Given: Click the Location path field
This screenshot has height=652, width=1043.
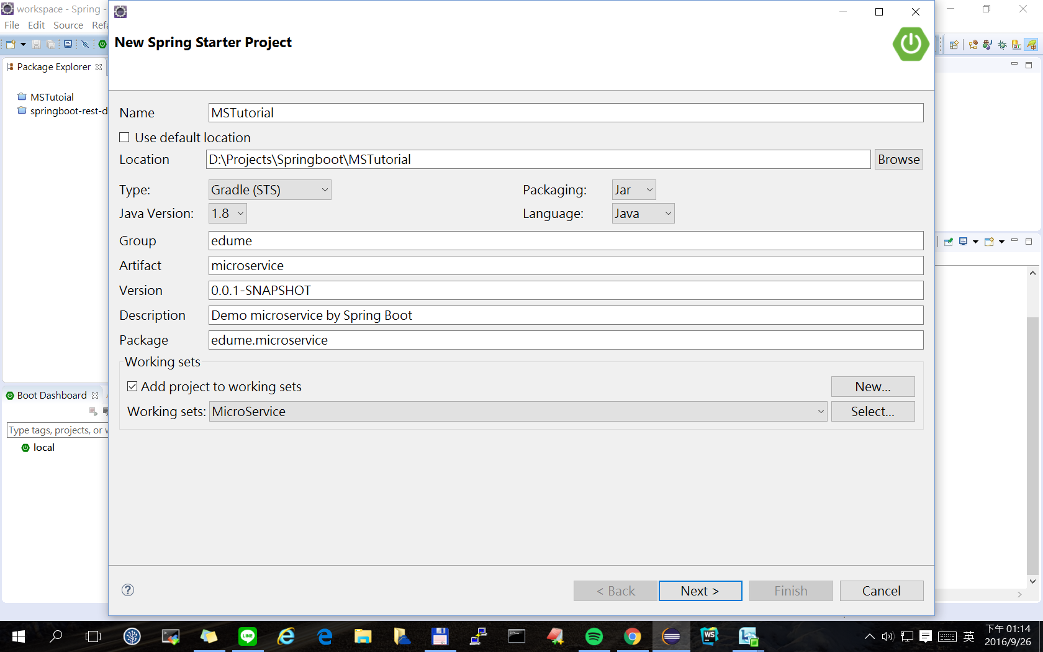Looking at the screenshot, I should [x=538, y=160].
